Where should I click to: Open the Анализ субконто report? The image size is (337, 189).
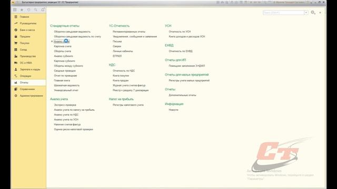click(63, 56)
